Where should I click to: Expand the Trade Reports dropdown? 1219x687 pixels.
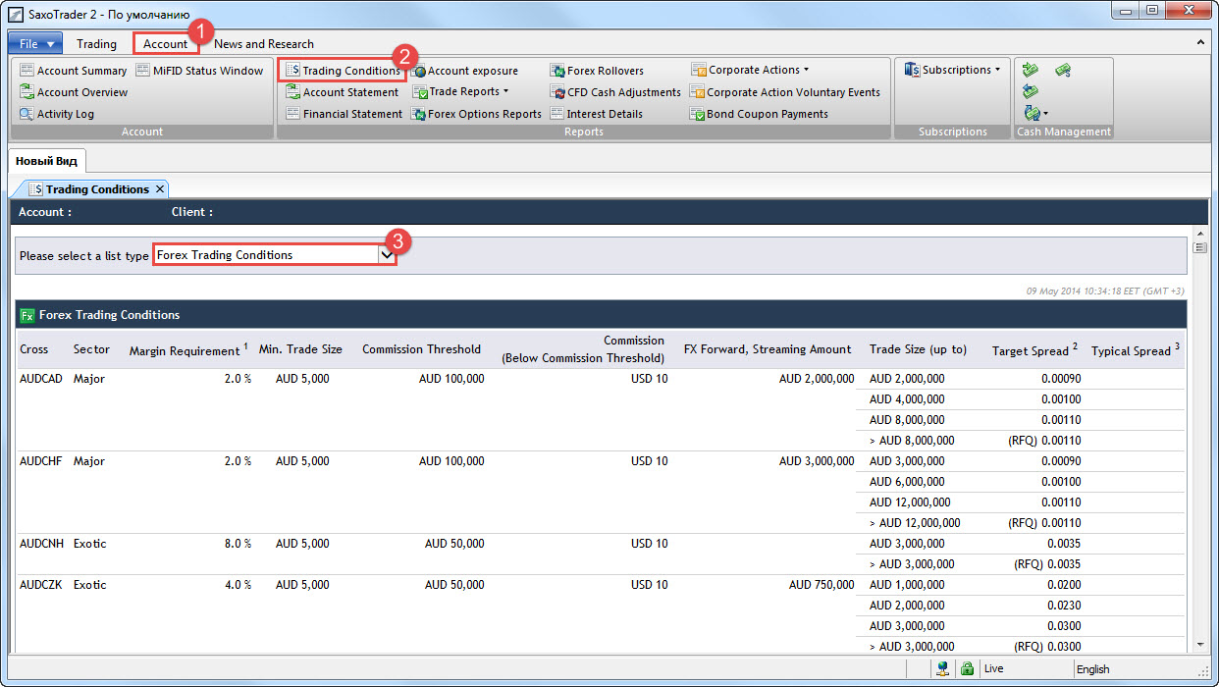coord(460,92)
